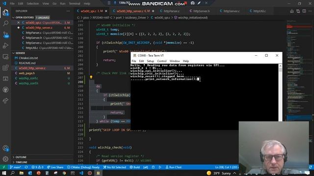Open web_page.h in the file tree

tap(26, 73)
